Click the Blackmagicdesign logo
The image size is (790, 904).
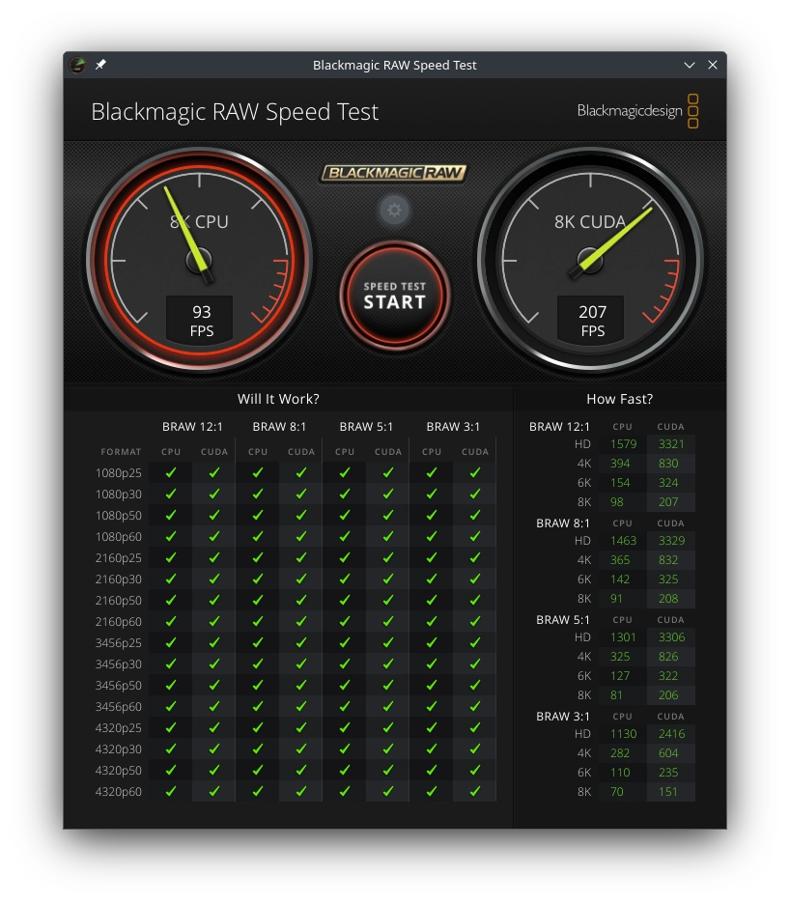click(637, 111)
